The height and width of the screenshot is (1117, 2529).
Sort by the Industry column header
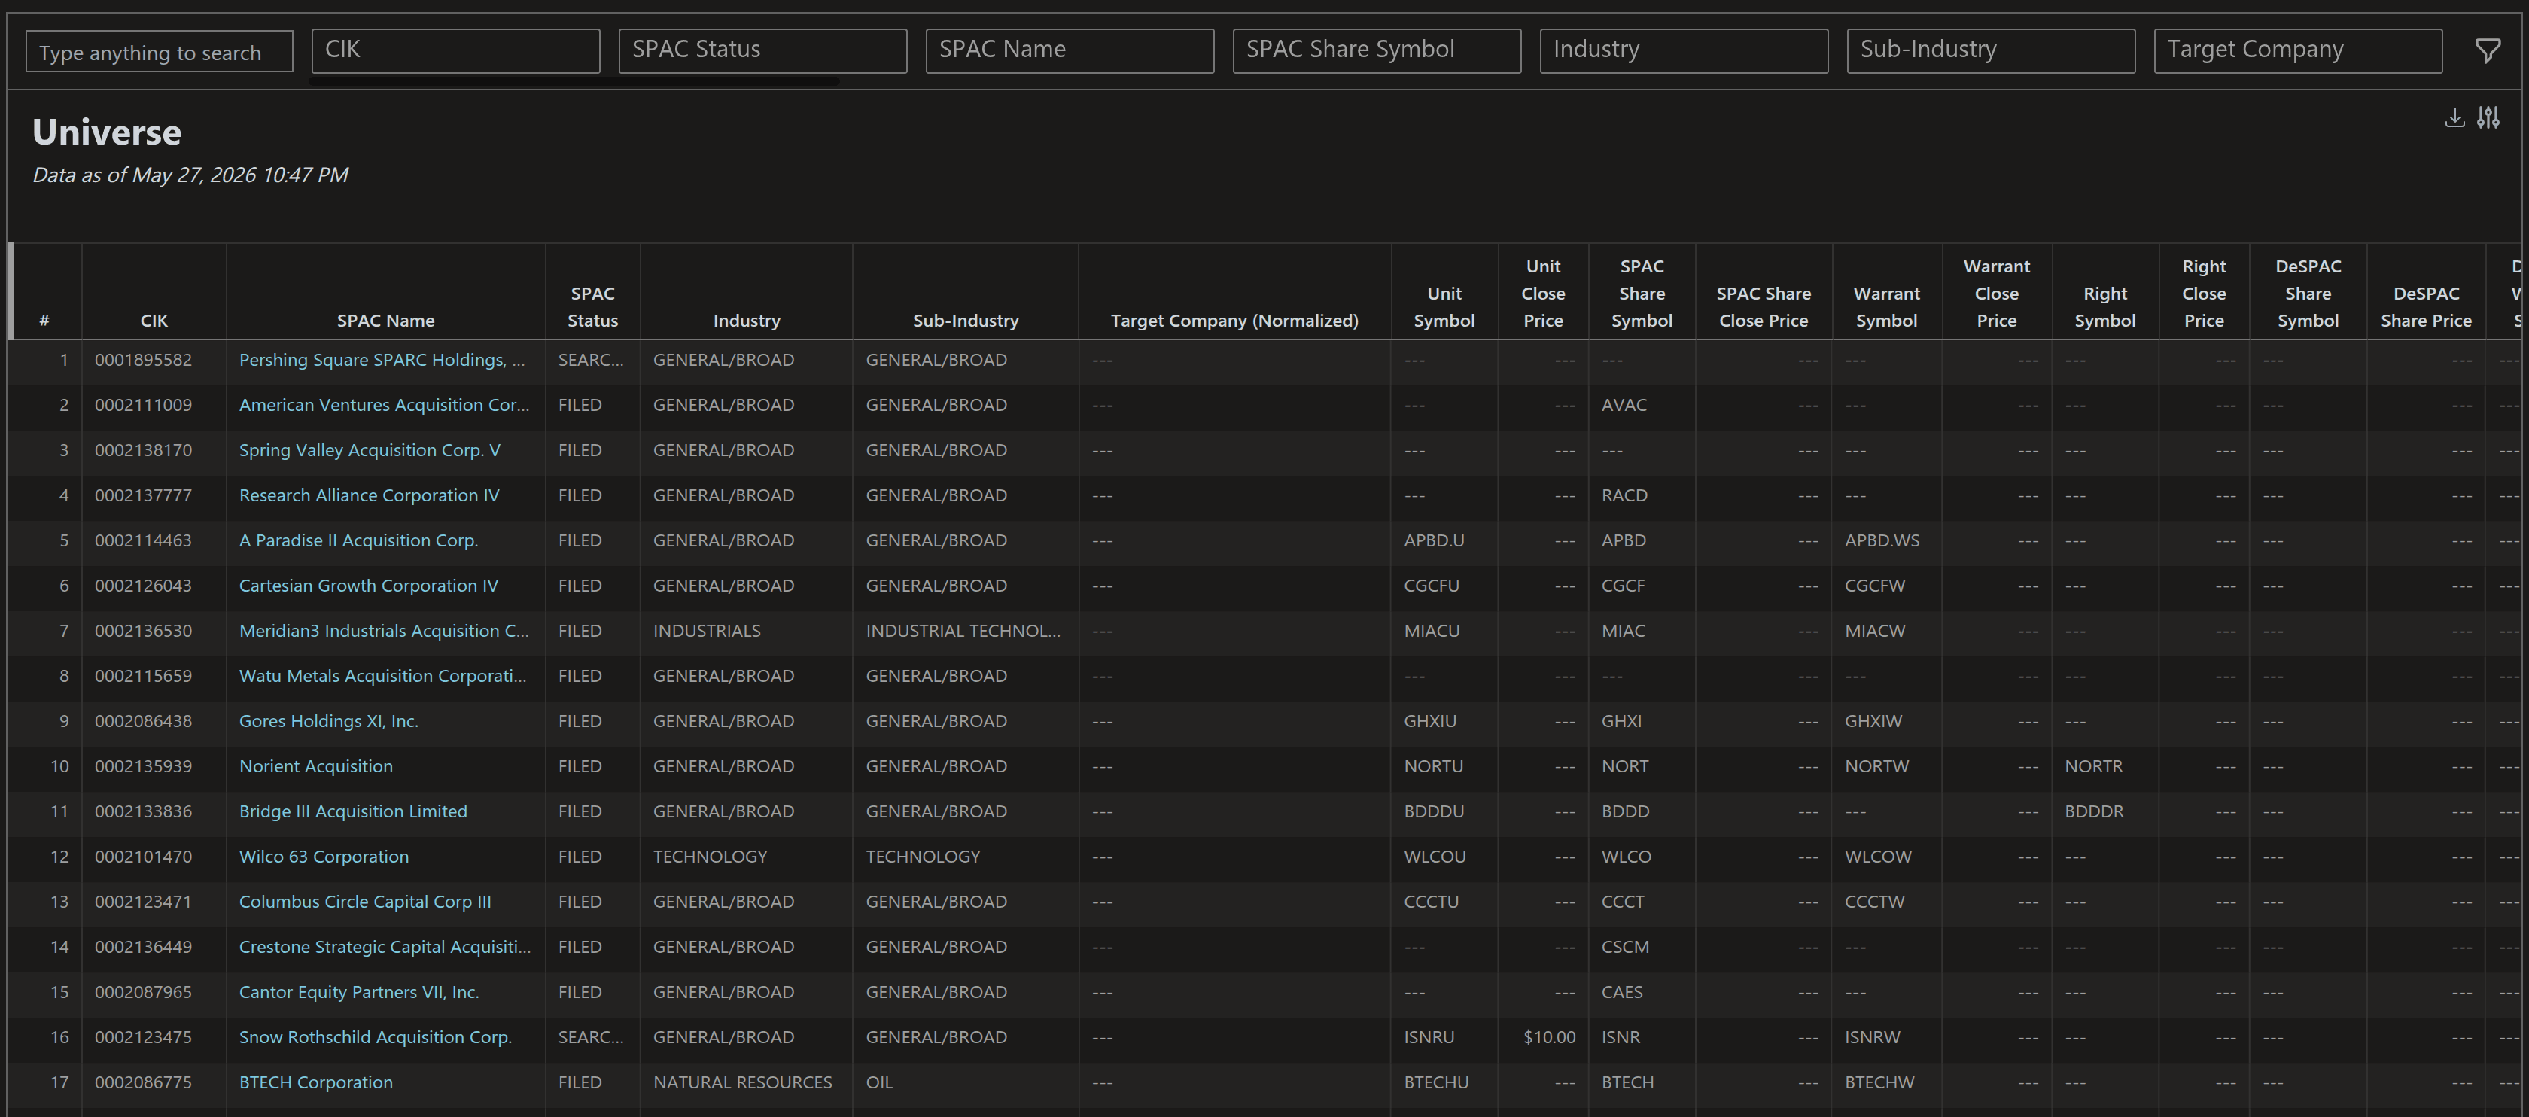[x=746, y=320]
